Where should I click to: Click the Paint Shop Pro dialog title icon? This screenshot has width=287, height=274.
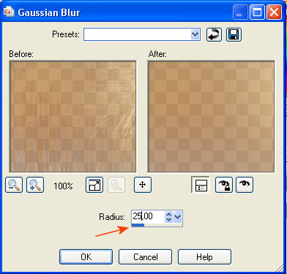(9, 12)
